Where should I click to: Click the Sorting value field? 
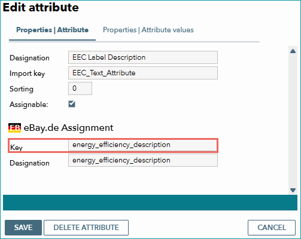coord(80,88)
